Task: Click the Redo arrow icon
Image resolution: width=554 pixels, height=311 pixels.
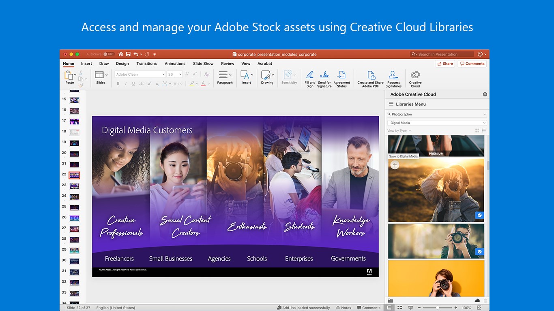Action: [x=147, y=54]
